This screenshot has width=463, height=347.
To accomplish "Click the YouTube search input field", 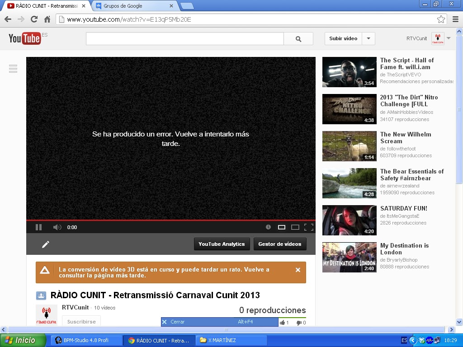I will pos(185,39).
